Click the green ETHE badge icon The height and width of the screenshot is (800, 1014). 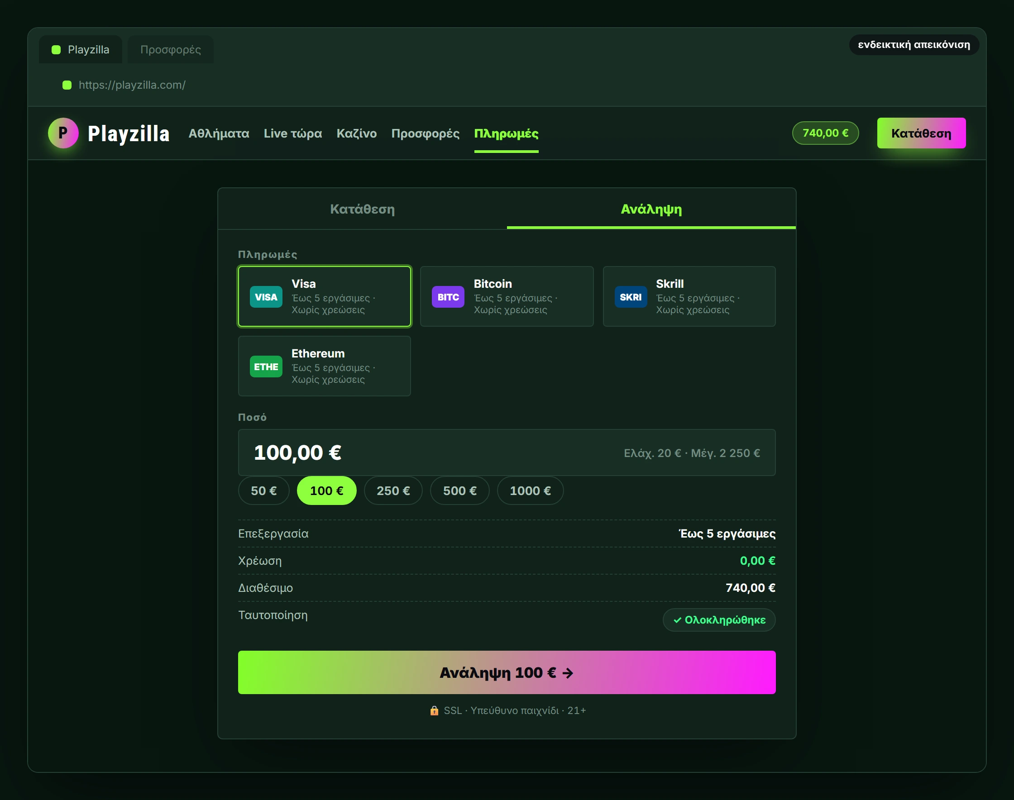point(266,367)
